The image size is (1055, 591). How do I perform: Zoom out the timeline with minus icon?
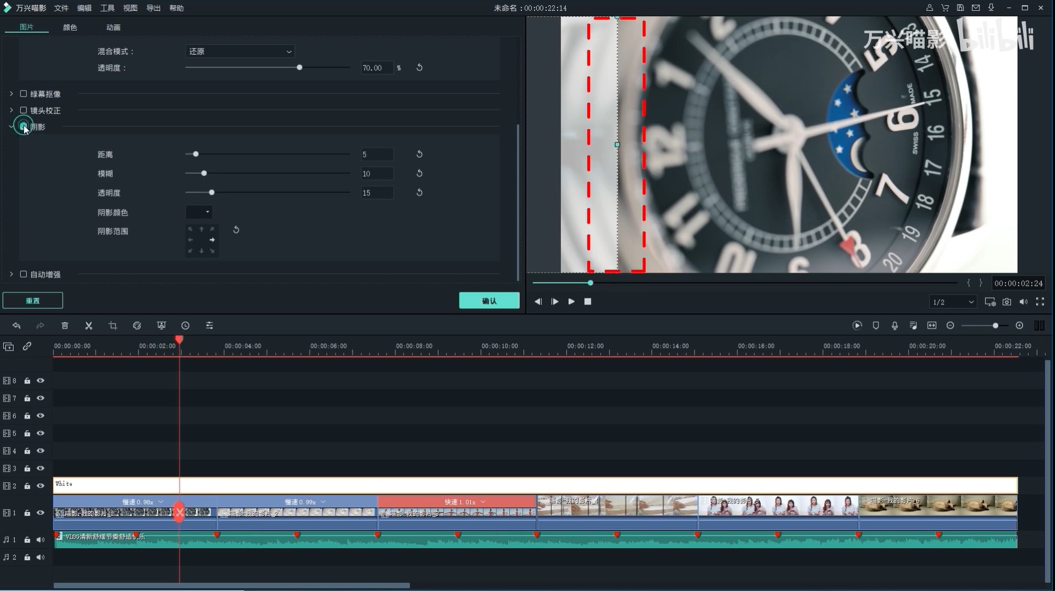[950, 326]
